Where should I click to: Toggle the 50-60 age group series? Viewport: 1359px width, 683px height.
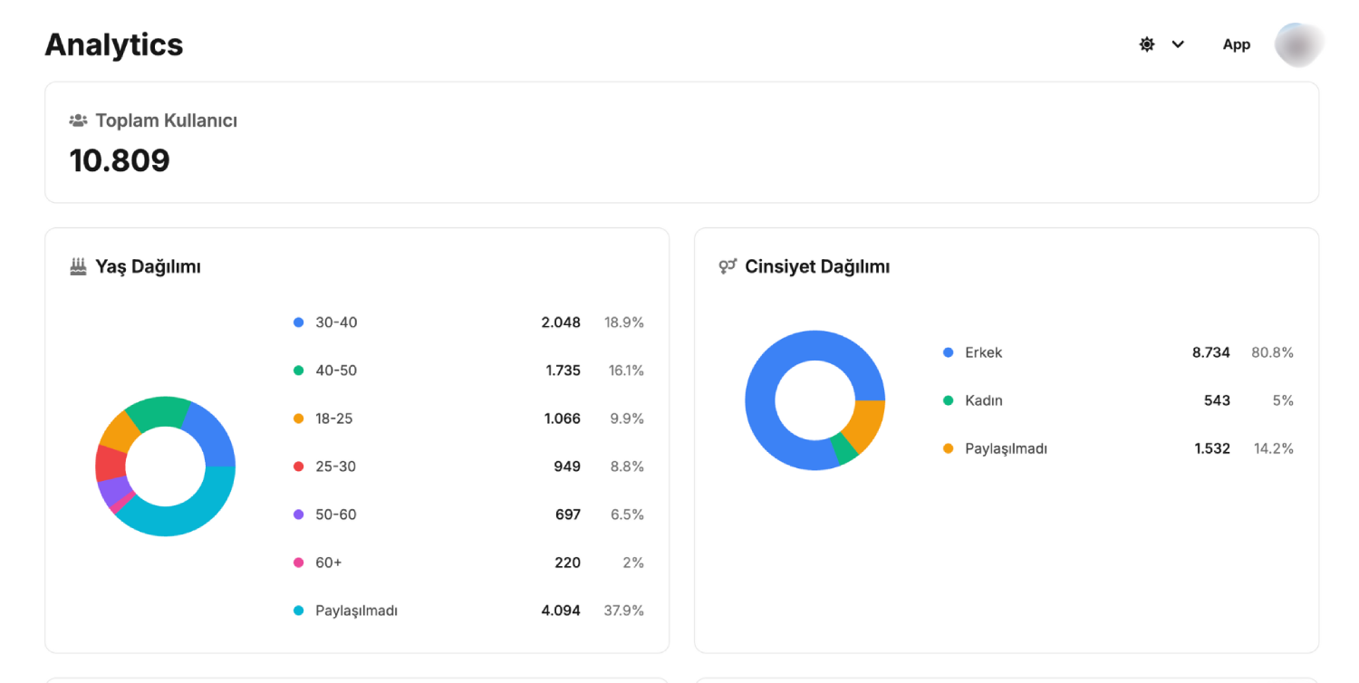296,514
